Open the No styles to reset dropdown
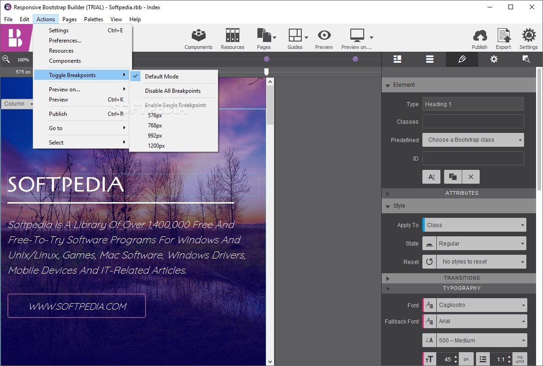This screenshot has height=366, width=543. (x=482, y=262)
